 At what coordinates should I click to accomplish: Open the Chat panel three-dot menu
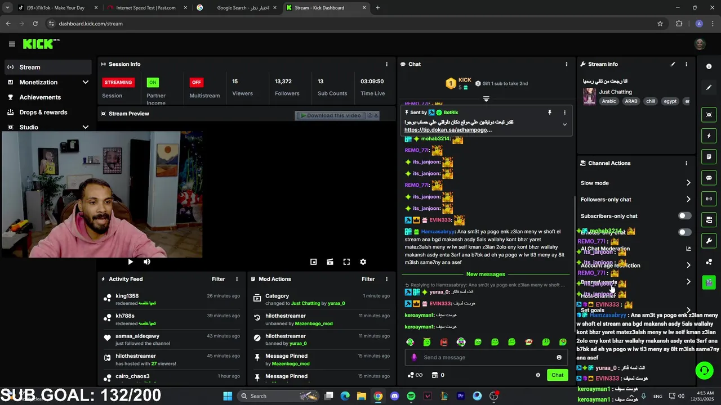pos(567,64)
